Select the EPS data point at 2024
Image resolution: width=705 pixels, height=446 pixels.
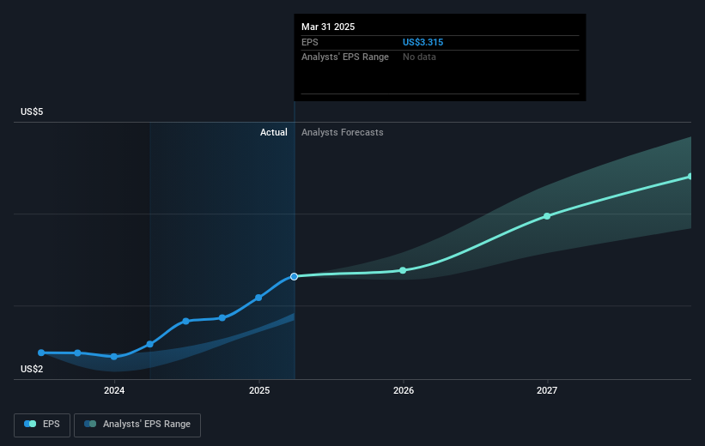[113, 357]
